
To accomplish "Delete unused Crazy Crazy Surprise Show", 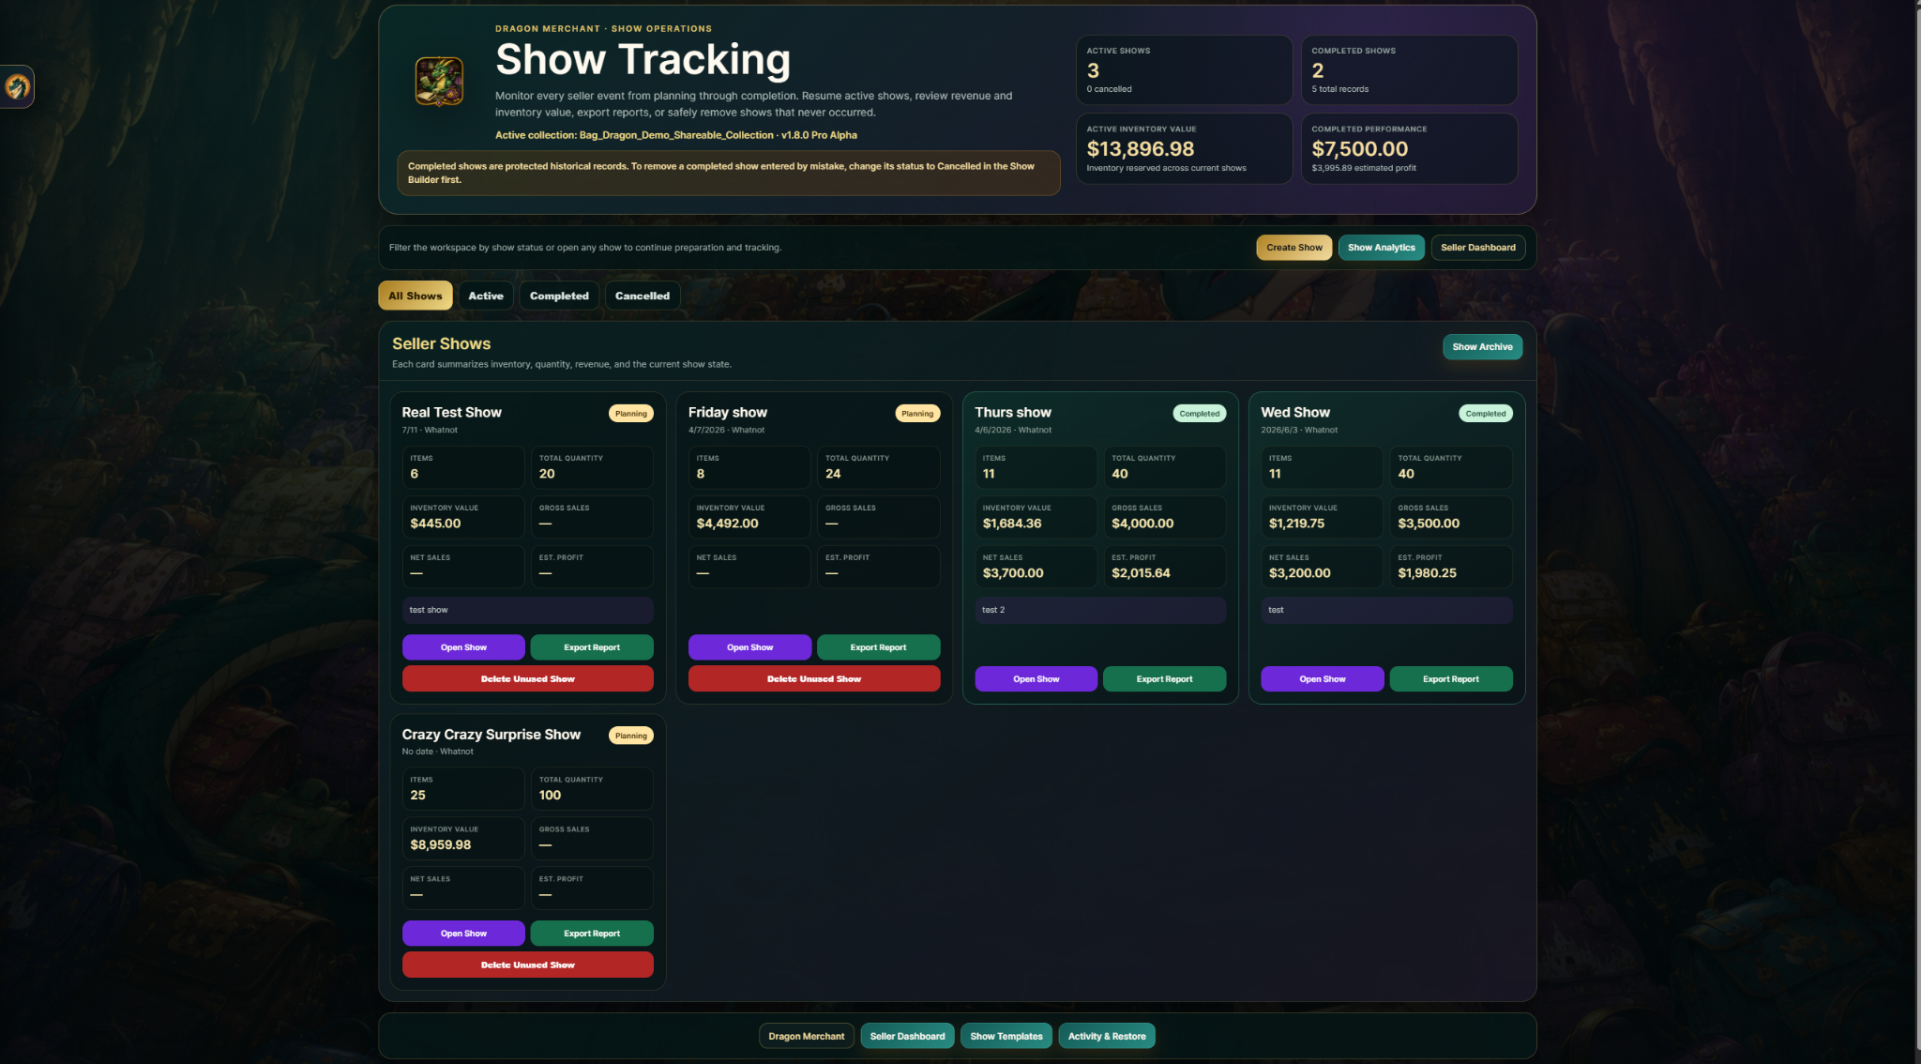I will [528, 965].
